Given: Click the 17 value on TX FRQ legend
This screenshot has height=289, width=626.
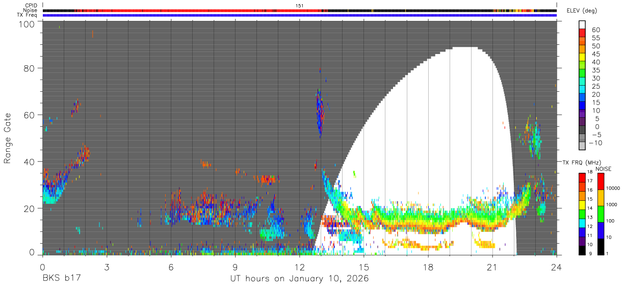Looking at the screenshot, I should [x=591, y=180].
